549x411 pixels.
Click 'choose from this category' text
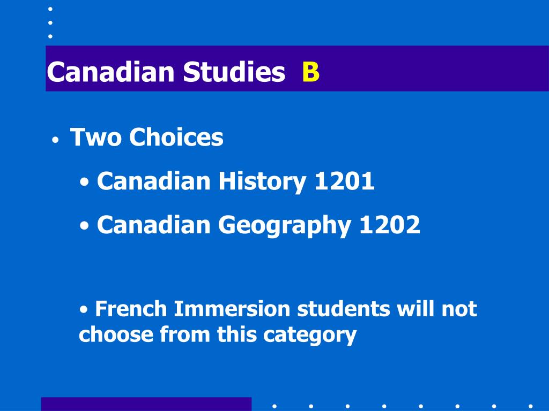(x=218, y=335)
